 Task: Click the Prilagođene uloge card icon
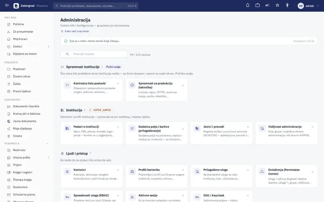click(x=197, y=172)
